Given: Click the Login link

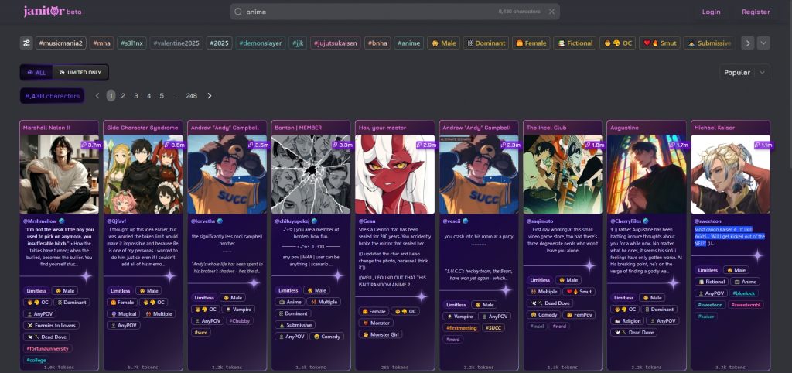Looking at the screenshot, I should point(711,12).
